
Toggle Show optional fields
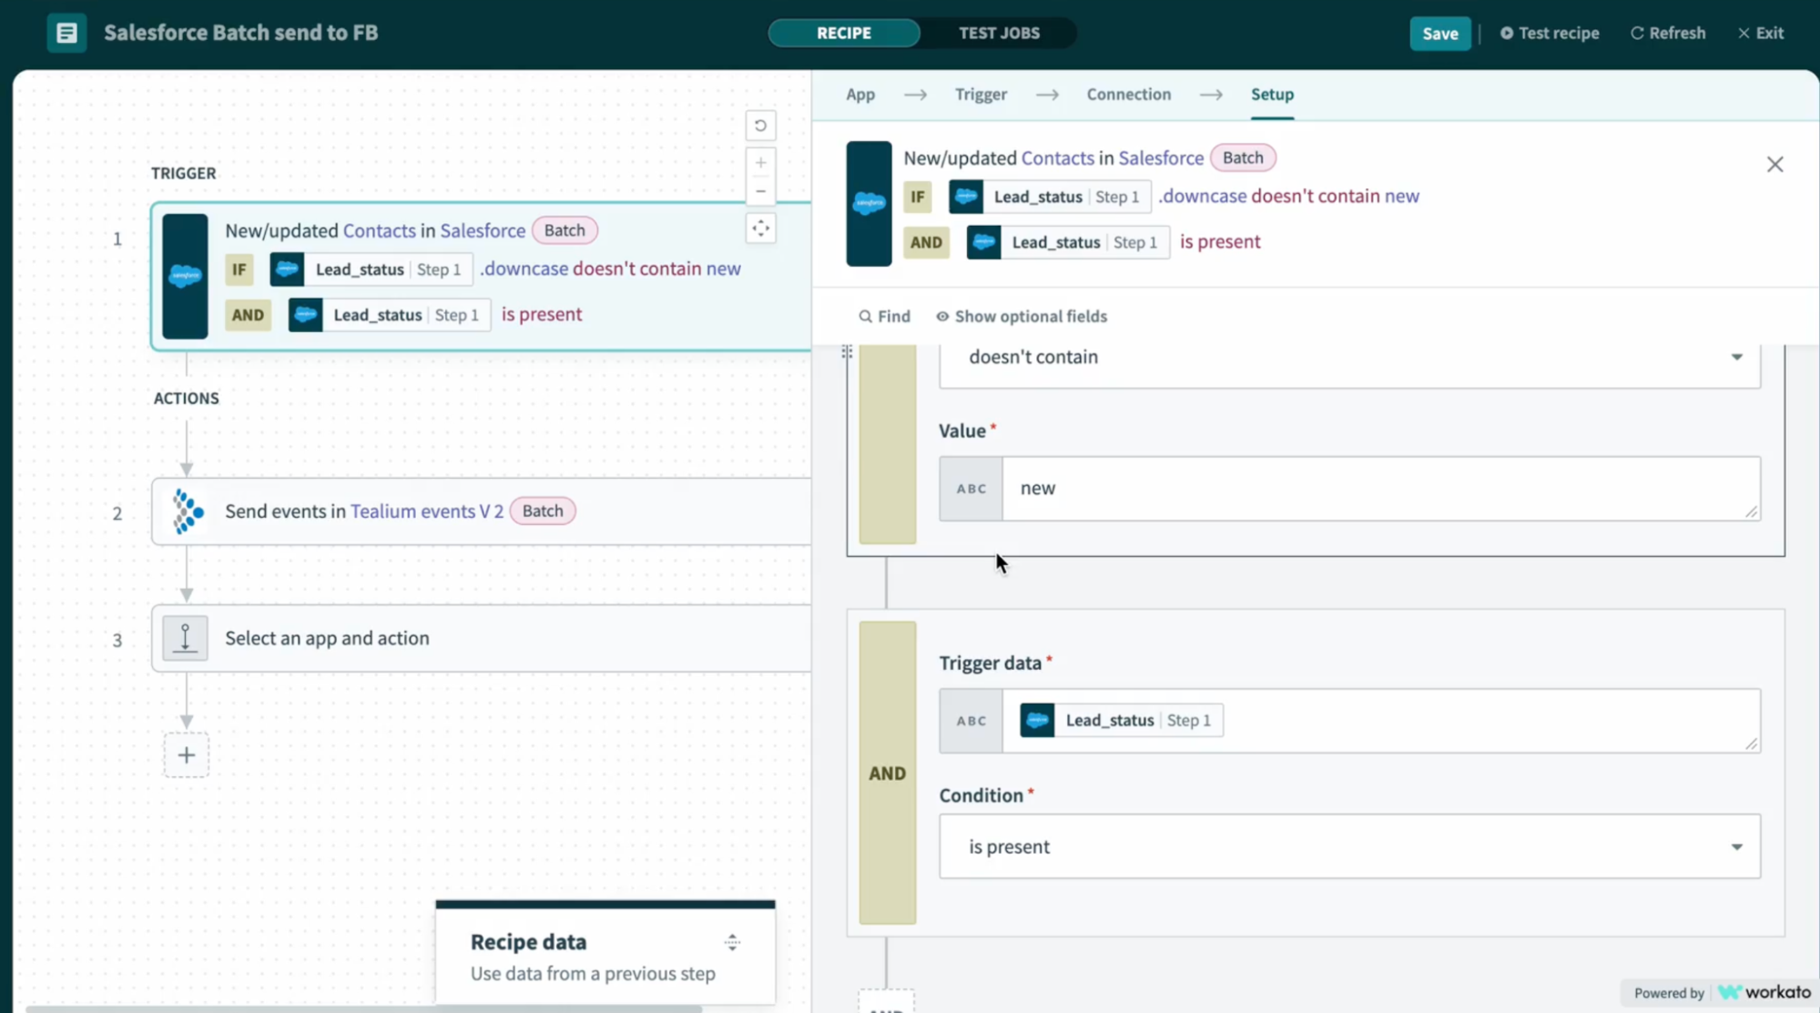coord(1021,317)
